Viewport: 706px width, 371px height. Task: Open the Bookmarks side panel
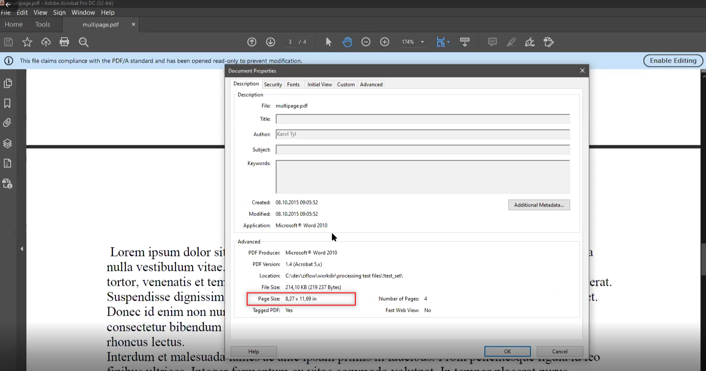point(7,103)
